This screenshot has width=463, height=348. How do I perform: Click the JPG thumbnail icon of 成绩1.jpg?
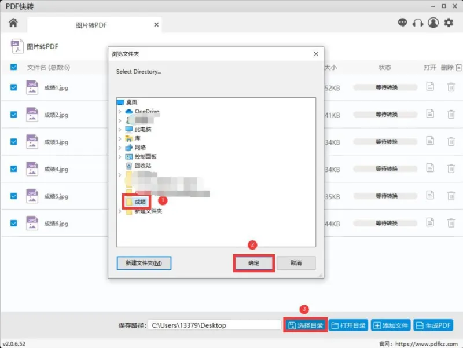[x=32, y=87]
